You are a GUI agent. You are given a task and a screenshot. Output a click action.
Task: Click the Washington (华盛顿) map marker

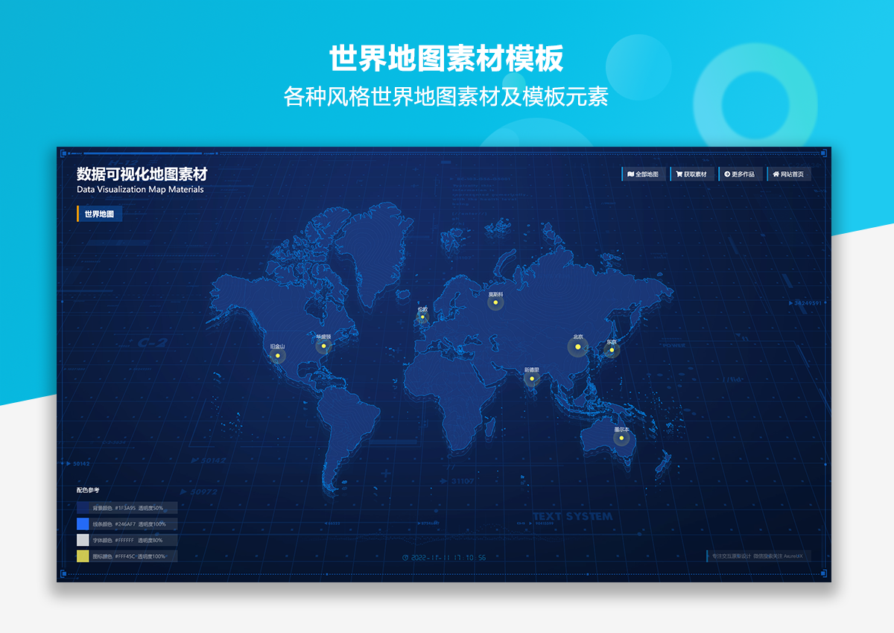(323, 346)
